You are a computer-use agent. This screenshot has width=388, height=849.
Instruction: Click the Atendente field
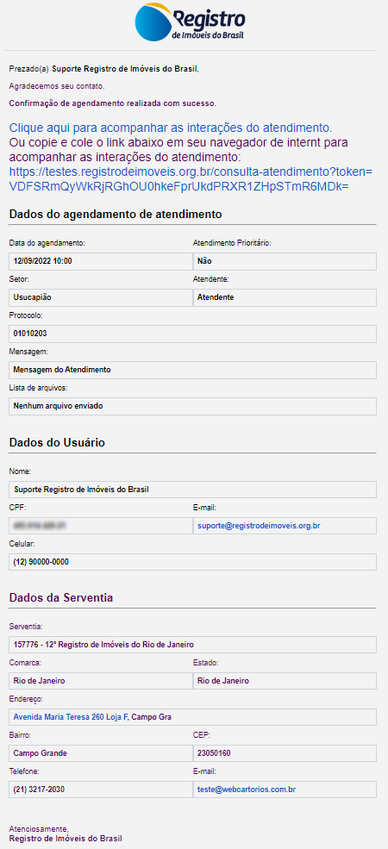click(285, 297)
